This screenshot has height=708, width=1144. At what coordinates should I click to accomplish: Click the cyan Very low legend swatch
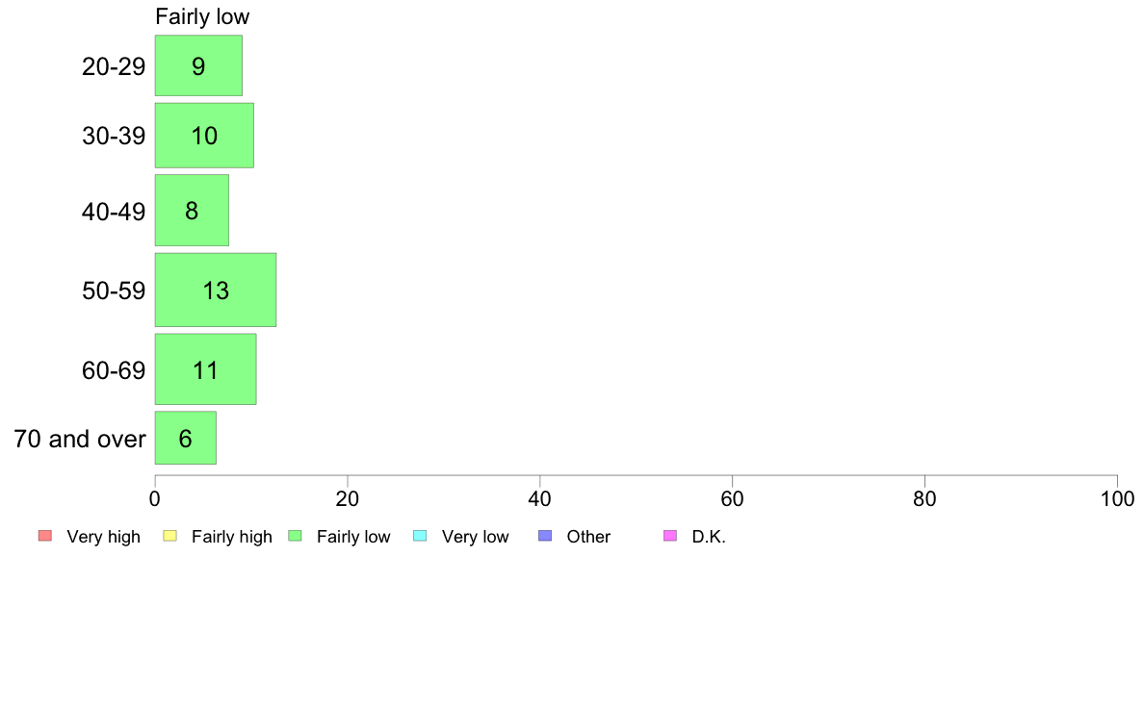click(420, 536)
